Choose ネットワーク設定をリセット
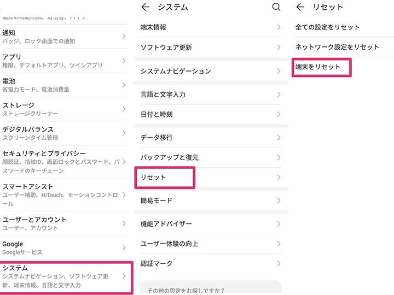The image size is (394, 295). (337, 47)
